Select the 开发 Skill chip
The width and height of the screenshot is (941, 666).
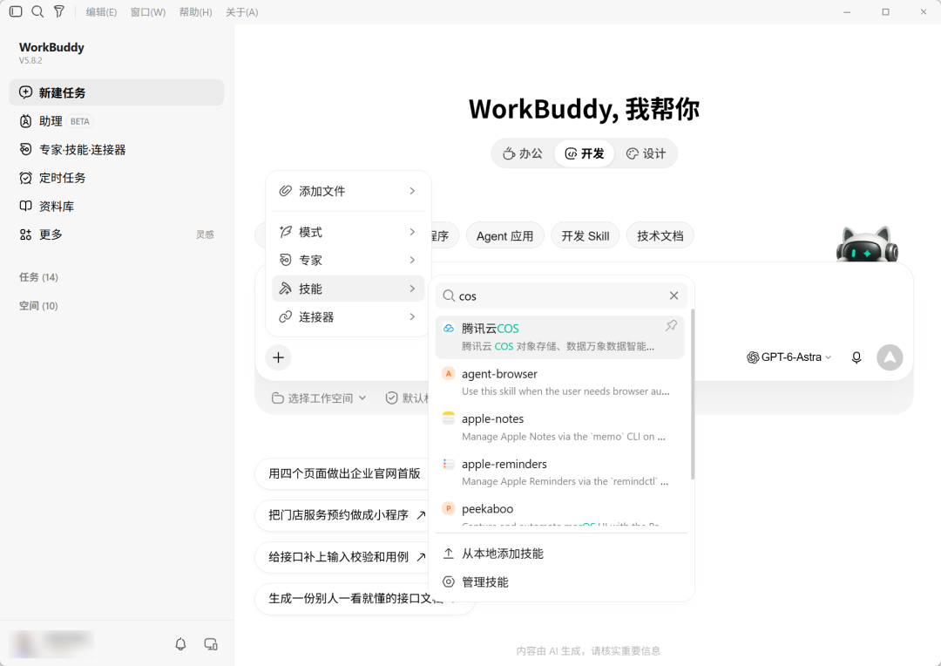[x=586, y=236]
